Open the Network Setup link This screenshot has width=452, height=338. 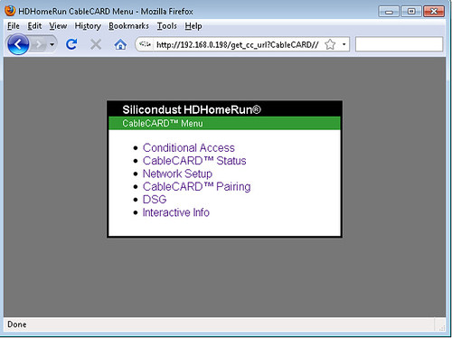click(x=177, y=174)
